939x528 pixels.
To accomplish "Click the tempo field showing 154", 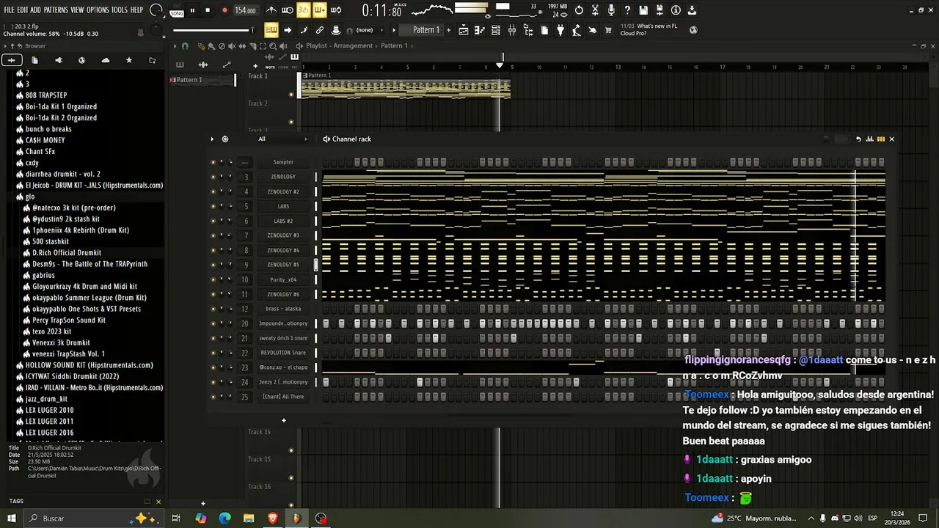I will (246, 10).
